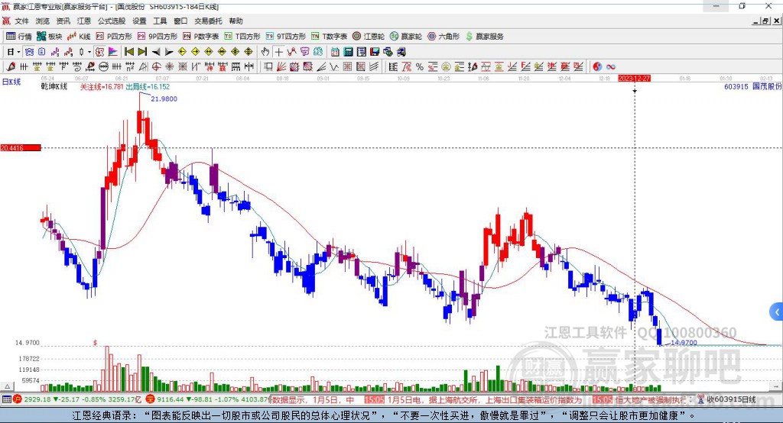Open the calendar date icon
Image resolution: width=783 pixels, height=423 pixels.
tap(335, 52)
